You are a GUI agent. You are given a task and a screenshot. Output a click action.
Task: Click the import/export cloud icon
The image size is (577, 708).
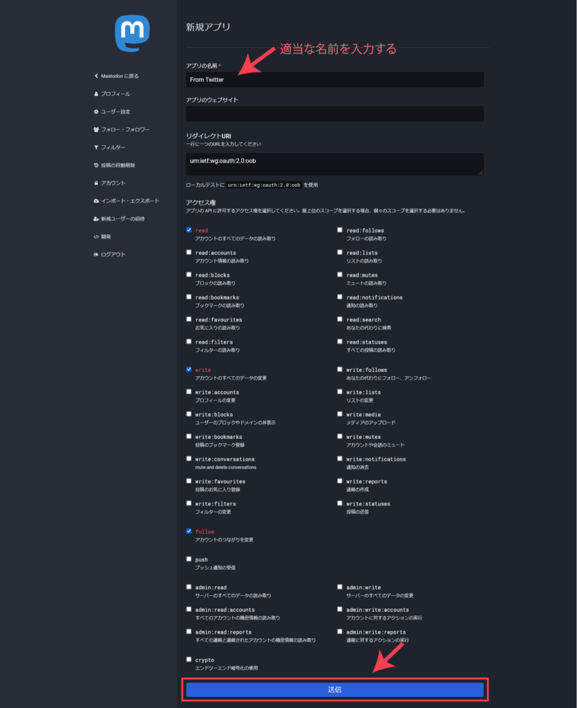coord(96,201)
